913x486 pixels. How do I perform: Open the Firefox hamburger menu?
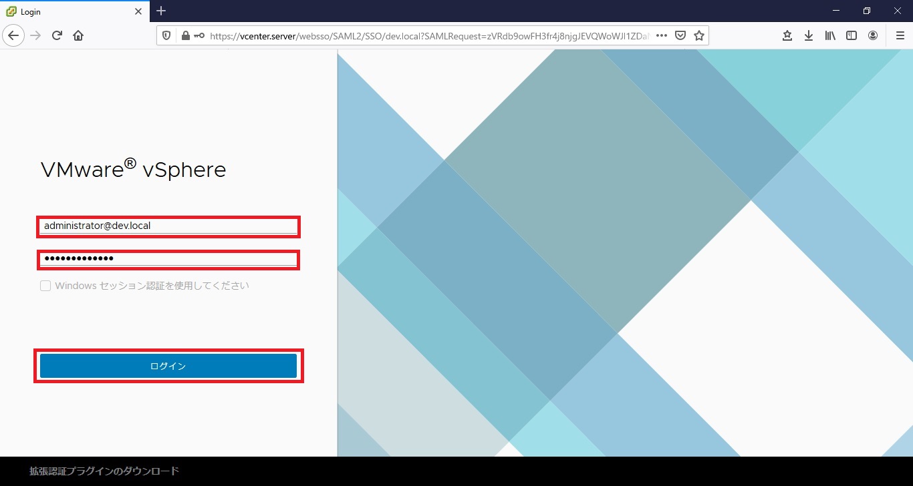coord(900,36)
